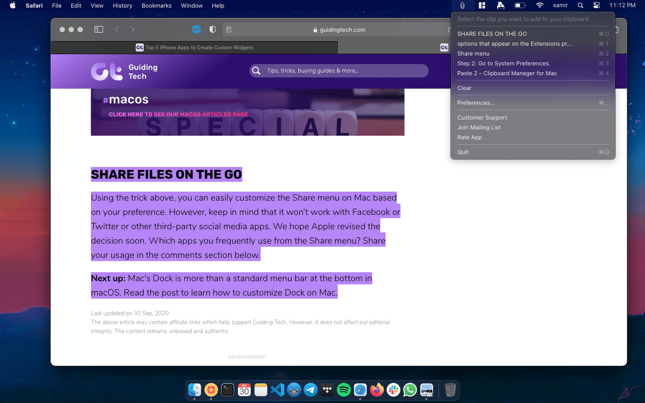Viewport: 645px width, 403px height.
Task: Open the Trash in the Dock
Action: tap(450, 390)
